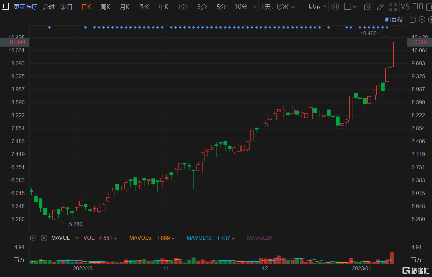Viewport: 432px width, 277px height.
Task: Click the latest tall volume bar
Action: pyautogui.click(x=392, y=258)
